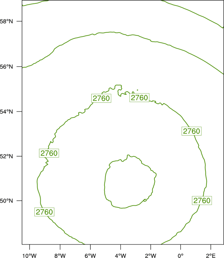Select the innermost closed contour line

[x=130, y=182]
